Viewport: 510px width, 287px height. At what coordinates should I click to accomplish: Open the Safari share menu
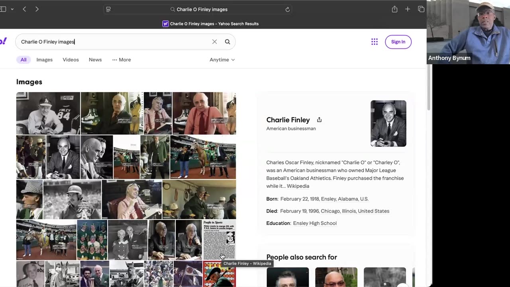click(394, 9)
